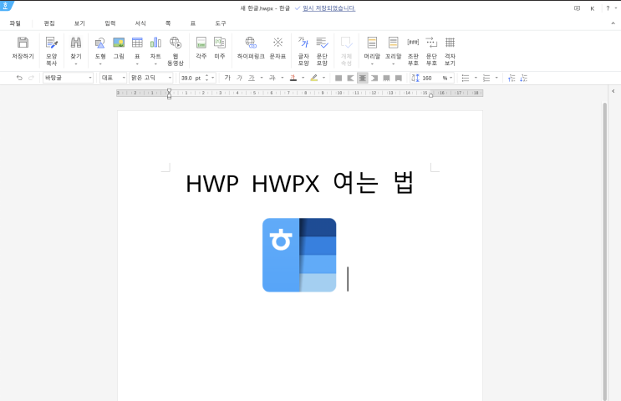Click the 임시 저장되었습니다 link

click(328, 8)
